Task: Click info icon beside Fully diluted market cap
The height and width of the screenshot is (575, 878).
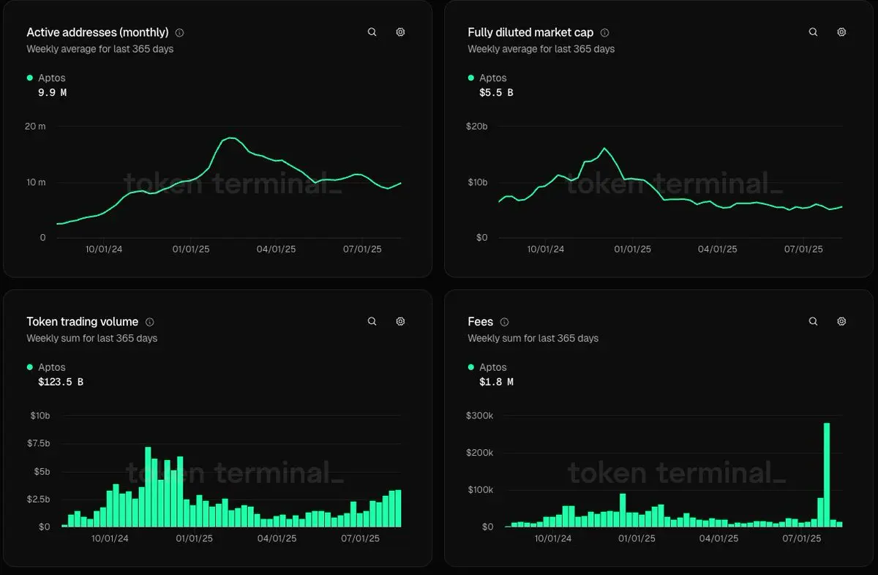Action: [x=604, y=33]
